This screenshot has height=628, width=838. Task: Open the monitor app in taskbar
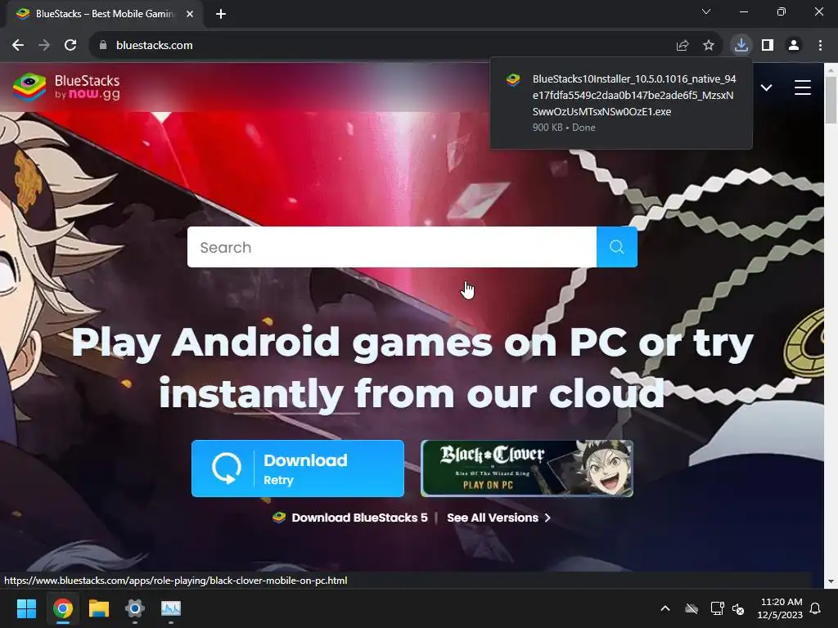point(171,608)
